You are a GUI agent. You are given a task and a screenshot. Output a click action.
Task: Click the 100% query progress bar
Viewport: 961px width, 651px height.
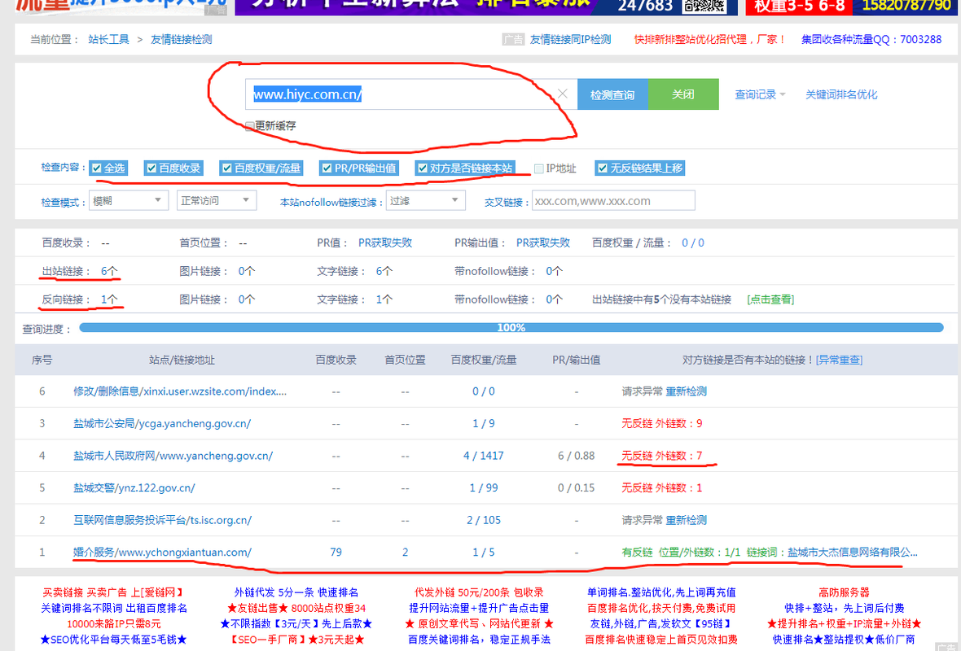[x=511, y=328]
